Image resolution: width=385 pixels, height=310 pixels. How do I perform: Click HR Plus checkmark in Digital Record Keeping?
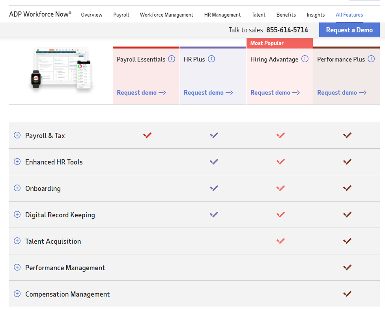214,215
